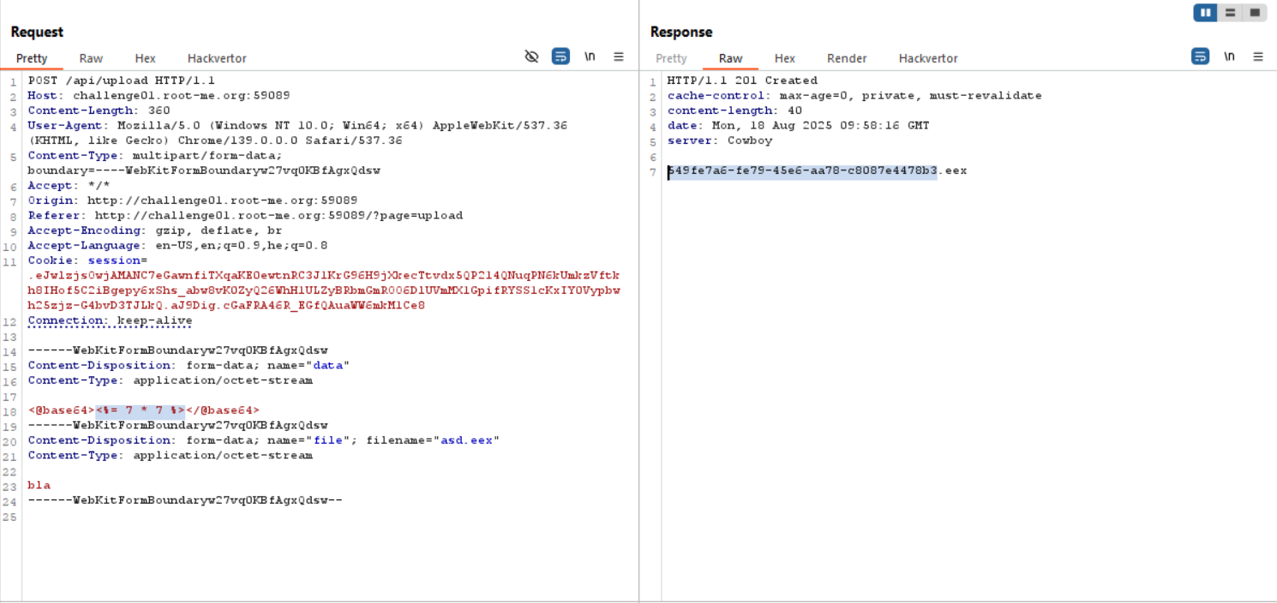1277x603 pixels.
Task: Click the highlighted UUID in the response body
Action: [x=802, y=170]
